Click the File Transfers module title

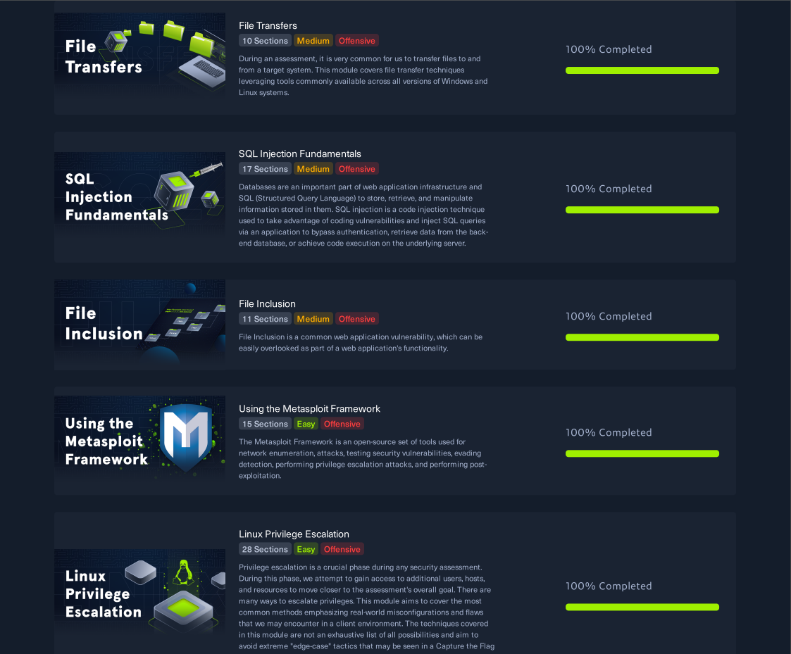point(268,26)
